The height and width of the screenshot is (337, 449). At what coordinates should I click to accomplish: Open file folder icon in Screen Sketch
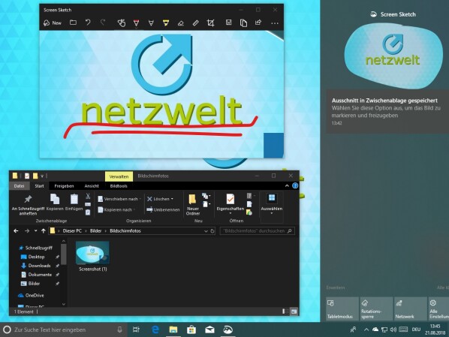click(73, 23)
